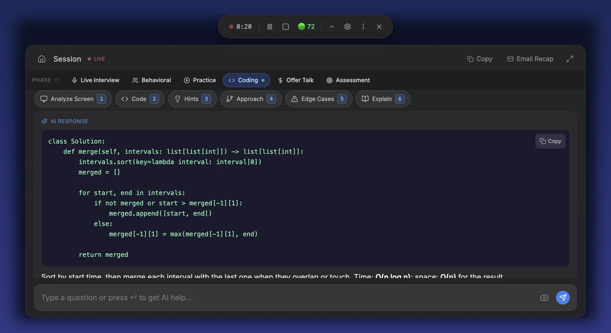
Task: Switch to the Behavioral phase
Action: [x=151, y=80]
